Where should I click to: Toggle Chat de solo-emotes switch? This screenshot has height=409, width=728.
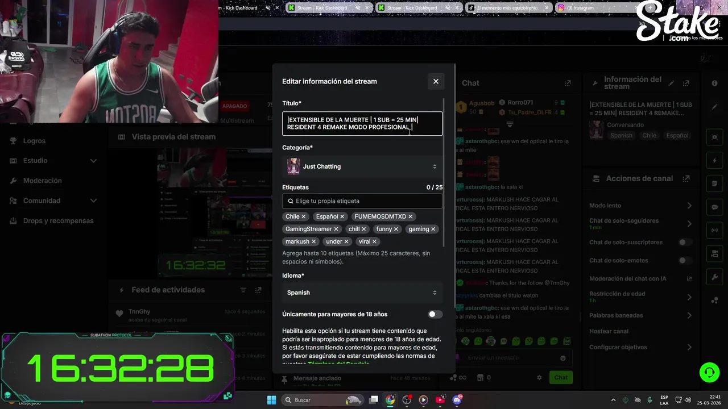pos(685,260)
